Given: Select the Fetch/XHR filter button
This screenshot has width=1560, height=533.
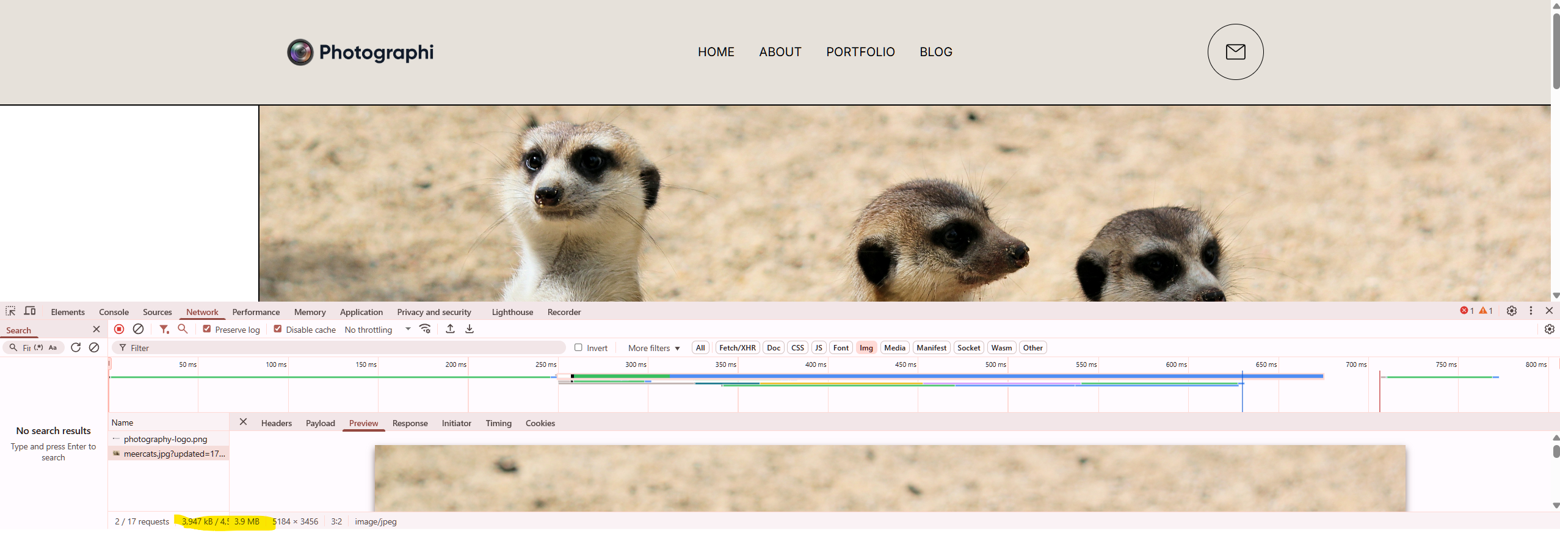Looking at the screenshot, I should click(737, 348).
